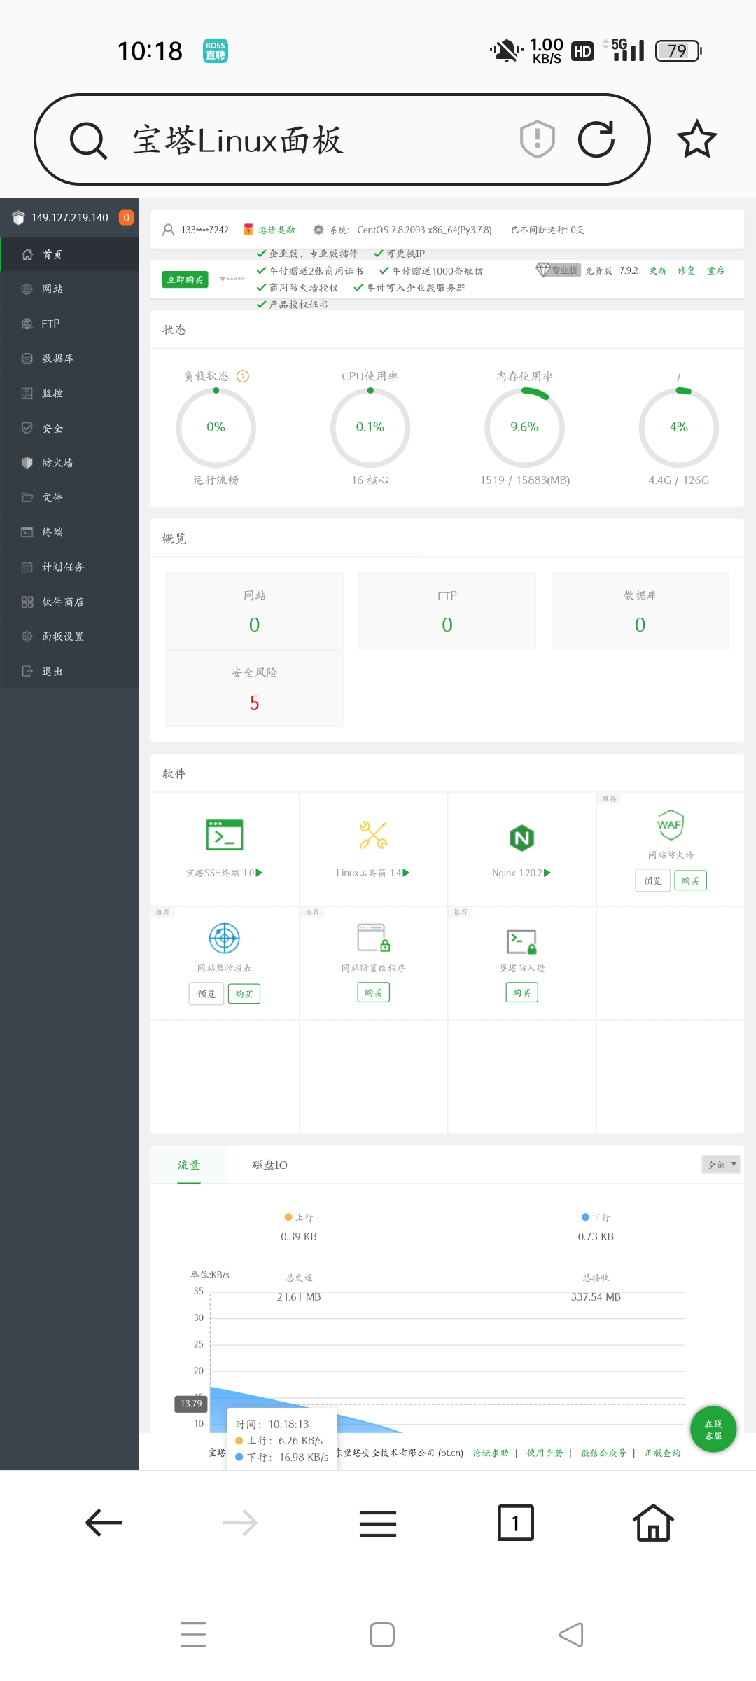Open the 论坛求助 footer link
The image size is (756, 1681).
click(x=491, y=1453)
